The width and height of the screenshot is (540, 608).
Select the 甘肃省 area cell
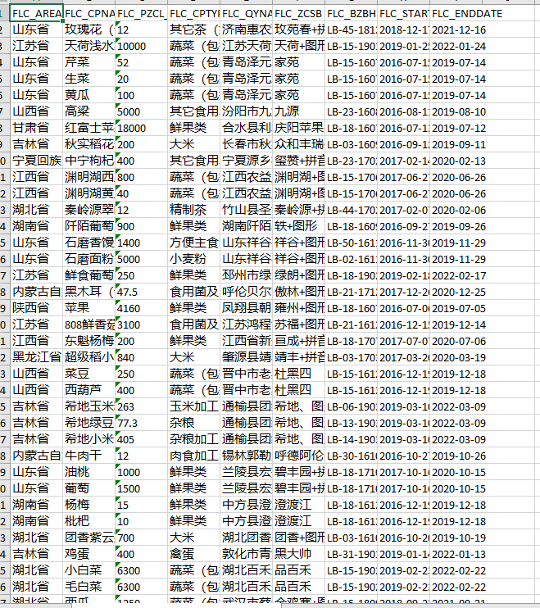pos(36,128)
